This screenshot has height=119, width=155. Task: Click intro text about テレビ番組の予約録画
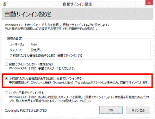tap(51, 29)
